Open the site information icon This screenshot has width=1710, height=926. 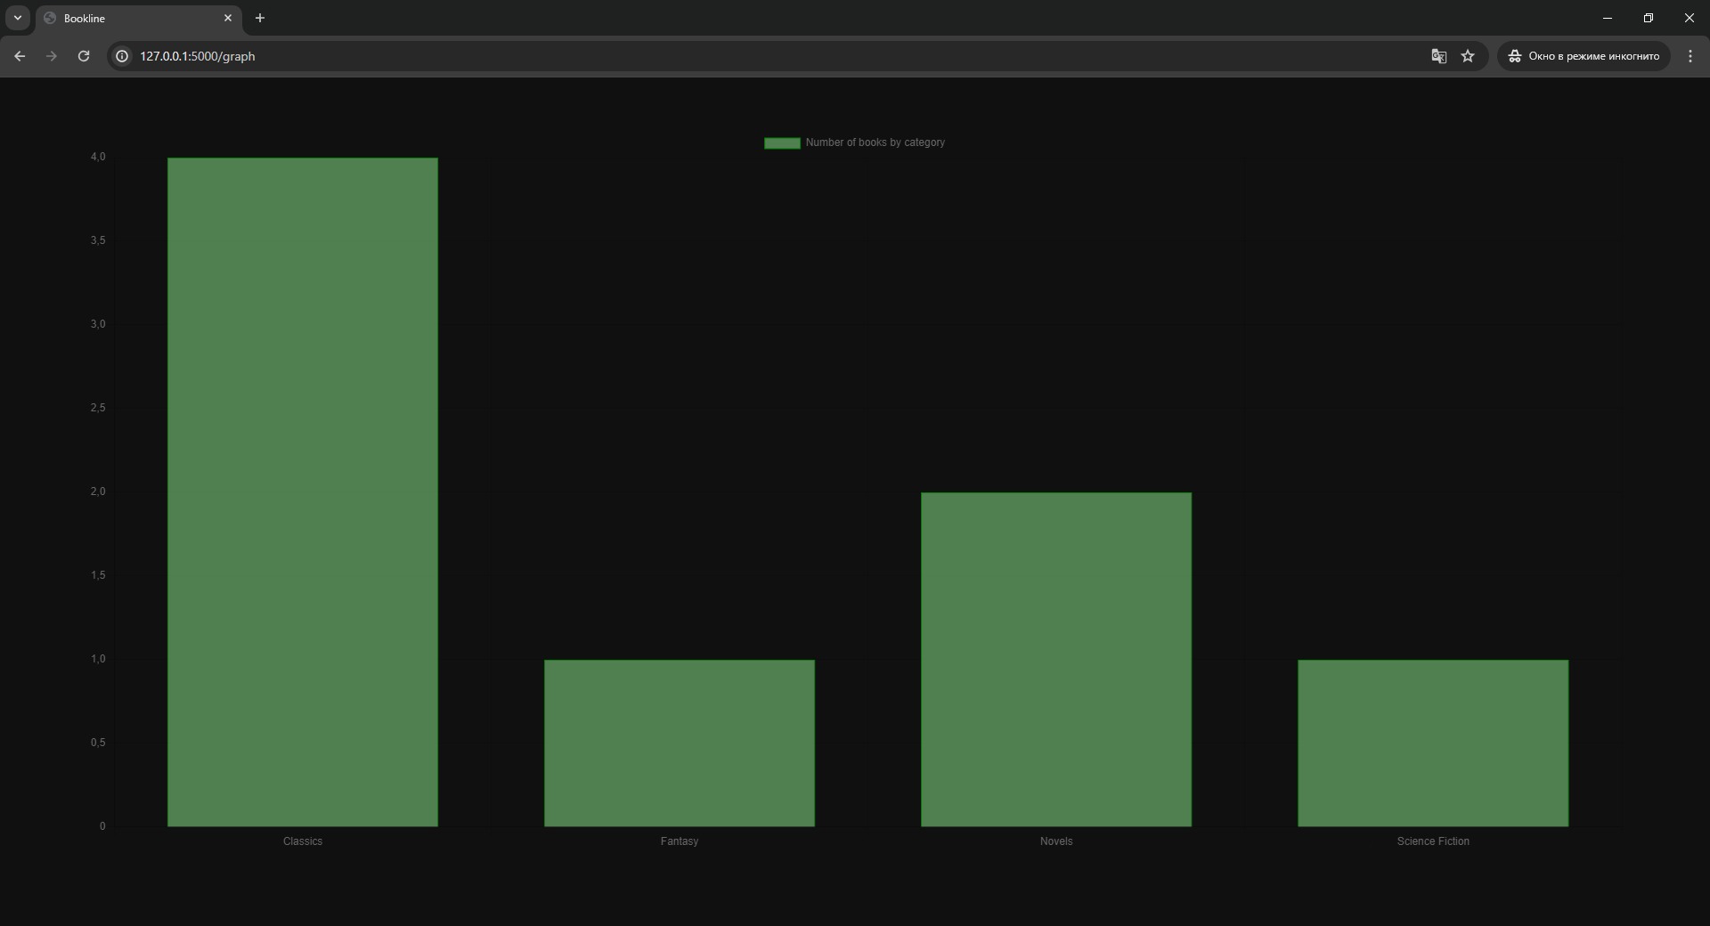tap(123, 56)
